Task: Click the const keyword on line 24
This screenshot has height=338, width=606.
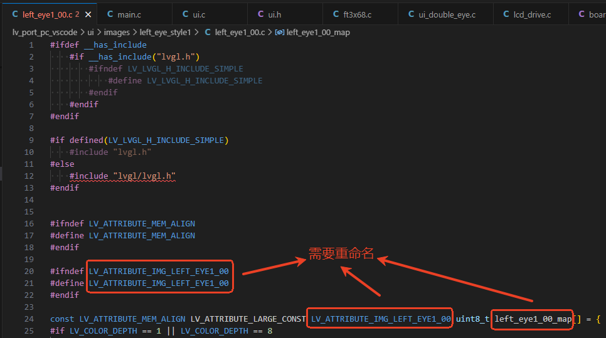Action: click(x=62, y=319)
